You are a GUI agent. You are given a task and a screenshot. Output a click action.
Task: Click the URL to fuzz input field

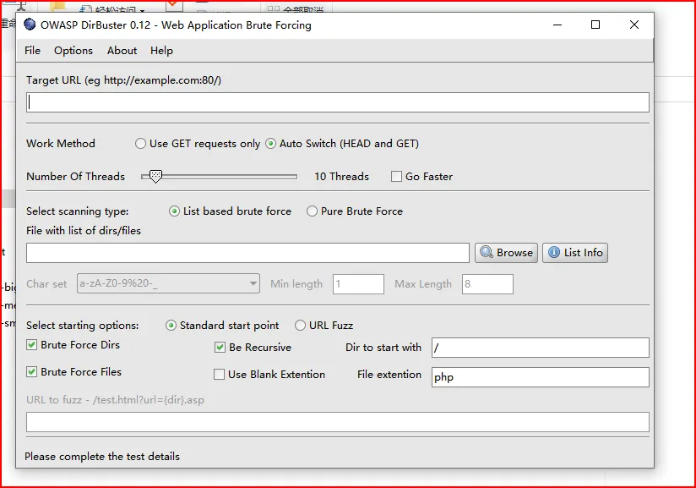[338, 422]
